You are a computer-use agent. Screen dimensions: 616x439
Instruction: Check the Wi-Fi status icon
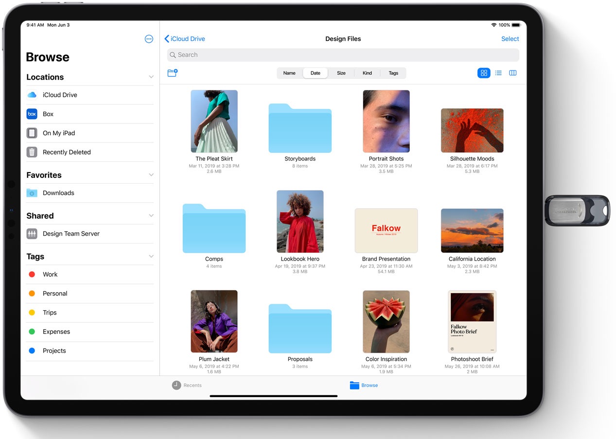[x=494, y=25]
